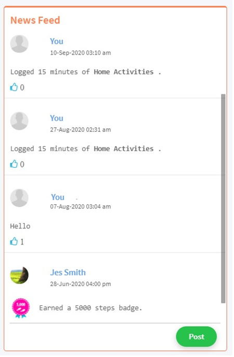Screen dimensions: 234x357
Task: Click the News Feed heading
Action: pyautogui.click(x=35, y=20)
